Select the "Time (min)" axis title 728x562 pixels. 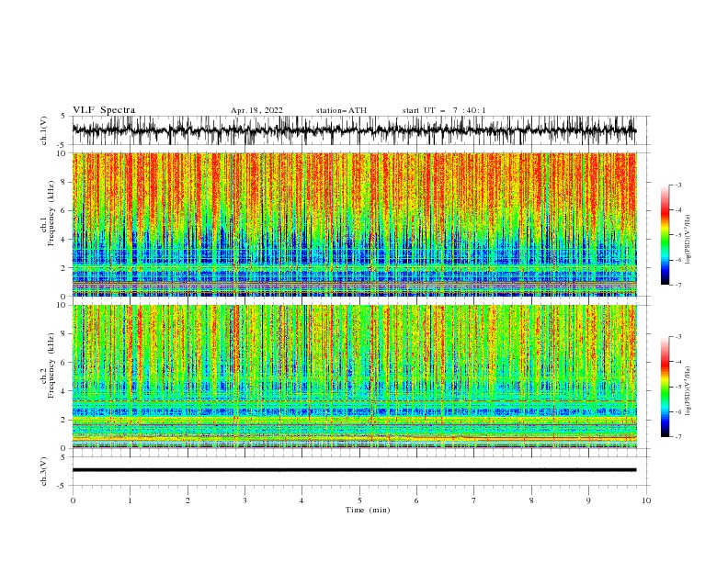coord(368,510)
